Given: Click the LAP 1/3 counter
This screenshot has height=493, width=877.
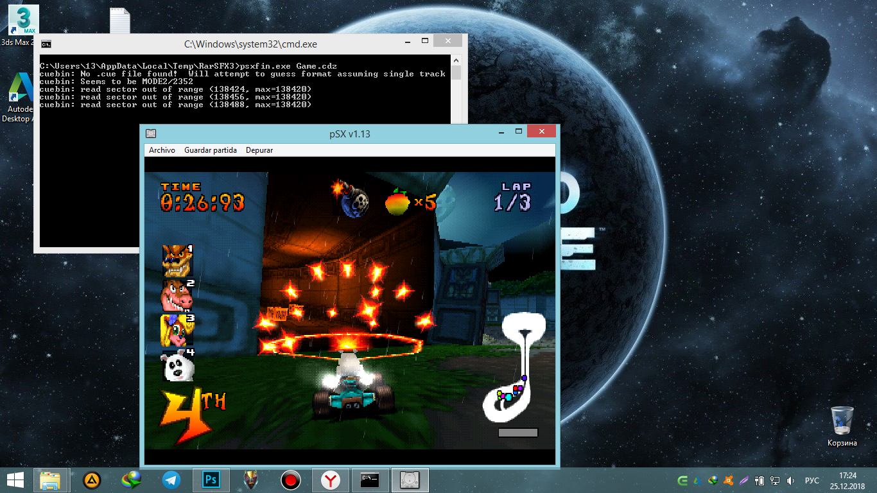Looking at the screenshot, I should tap(512, 198).
